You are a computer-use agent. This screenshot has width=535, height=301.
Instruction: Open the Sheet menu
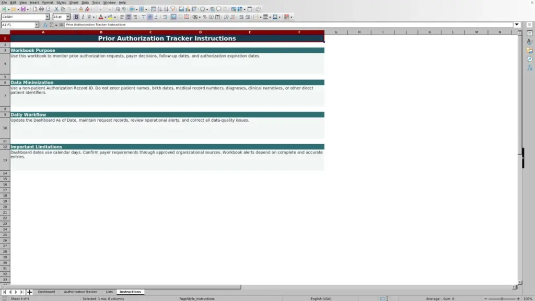[74, 3]
